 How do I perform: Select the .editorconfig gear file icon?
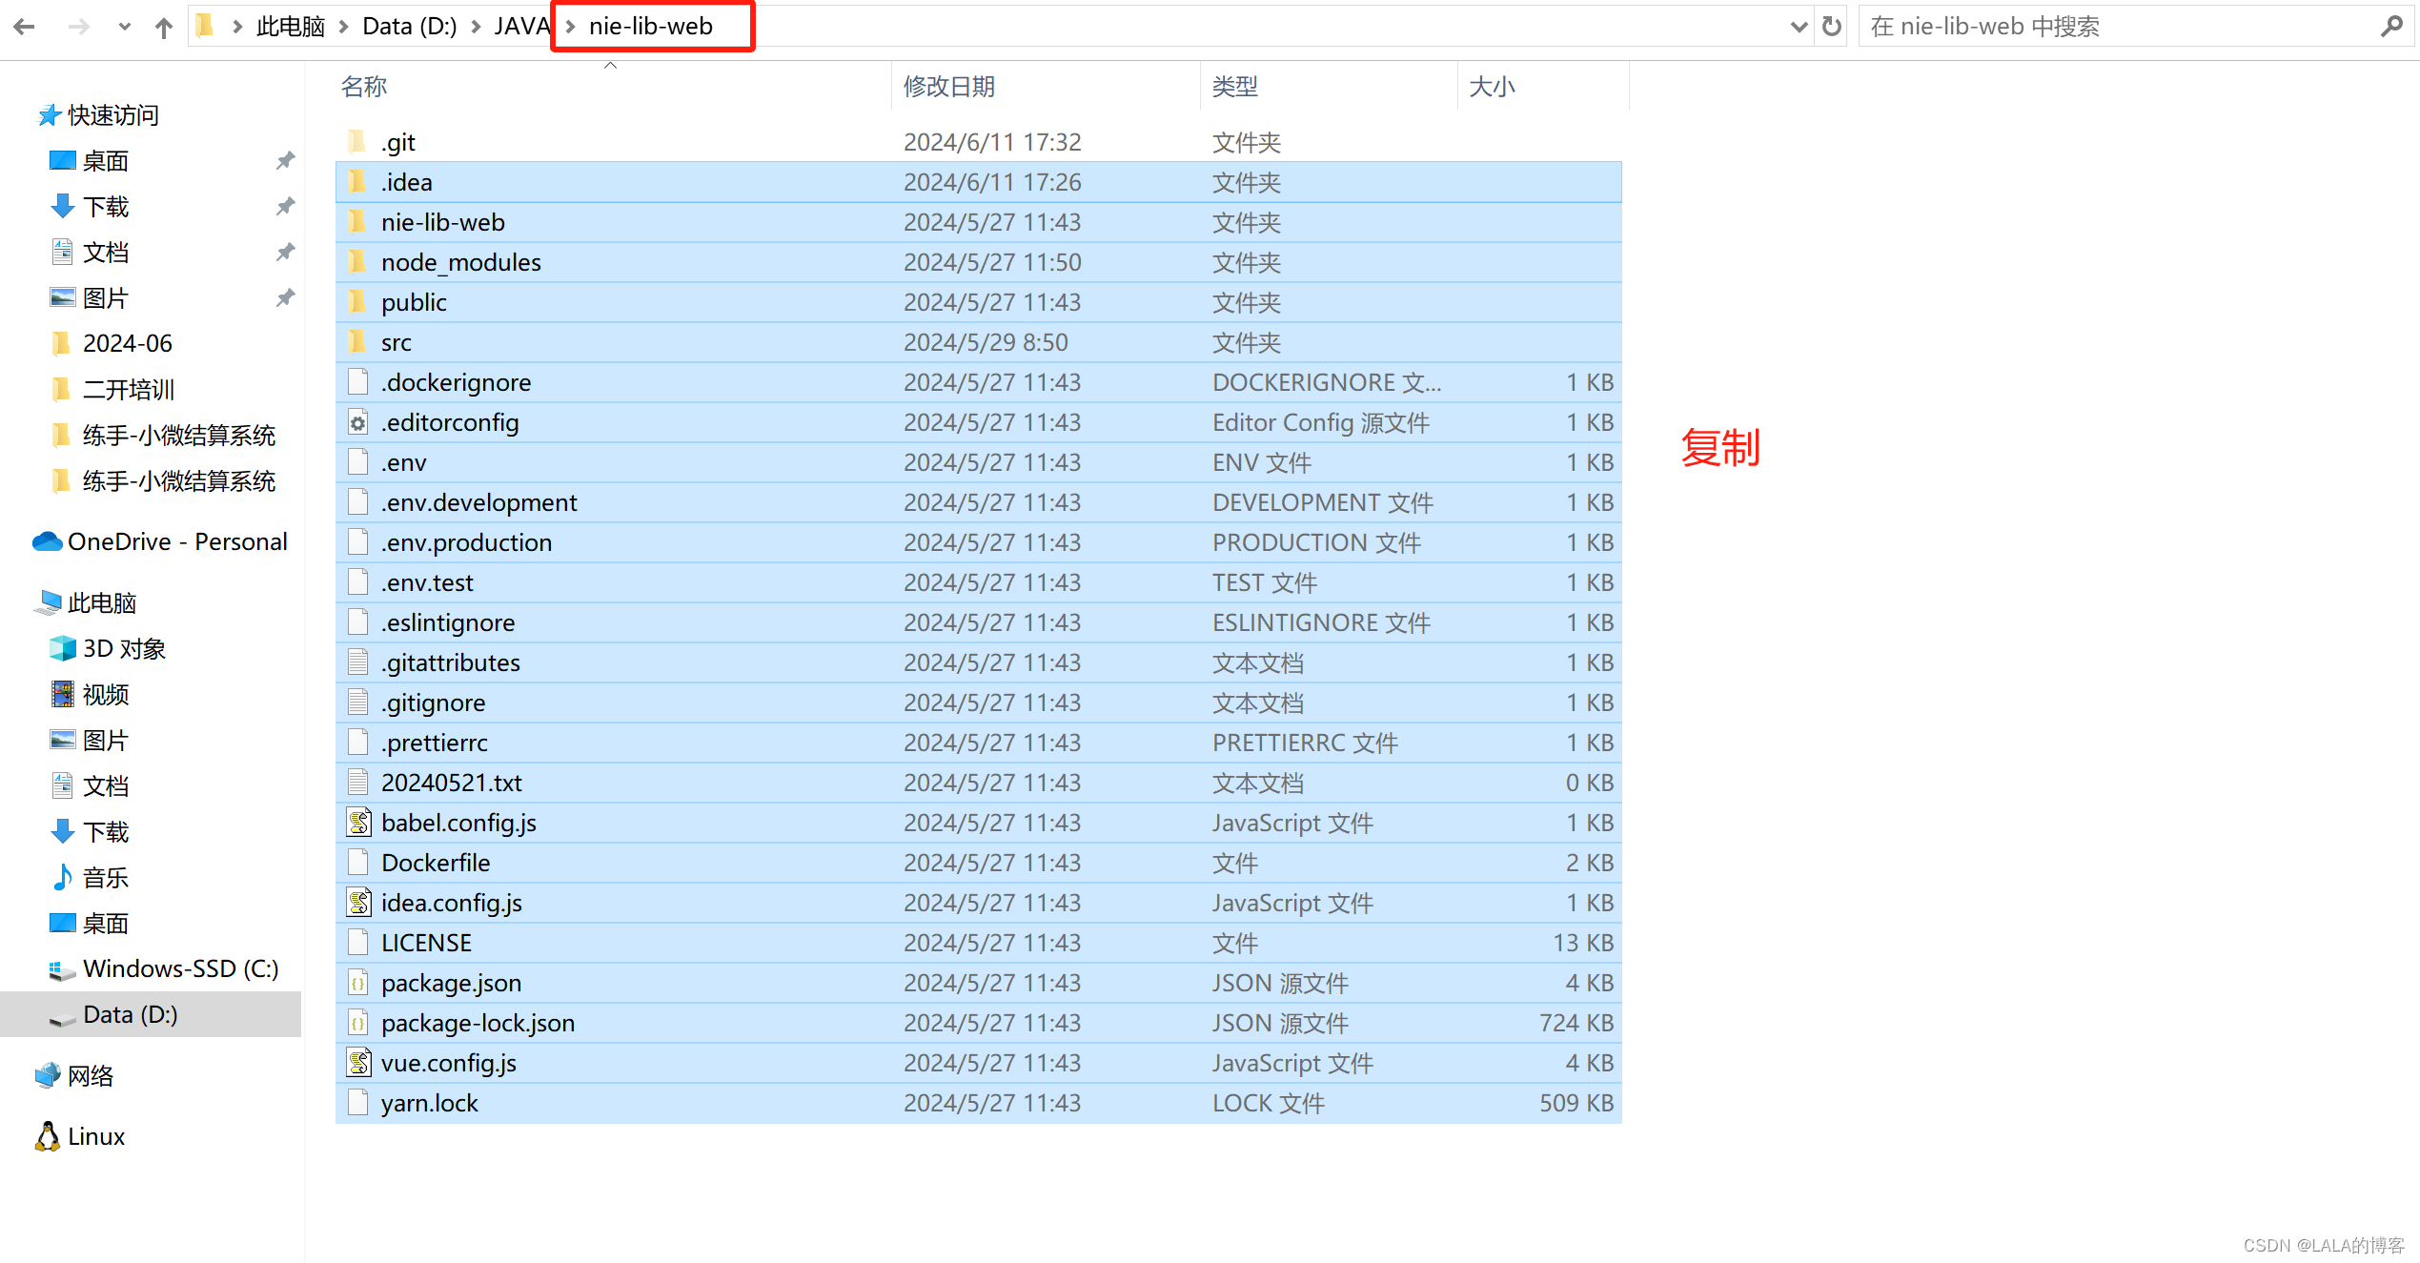pyautogui.click(x=358, y=422)
